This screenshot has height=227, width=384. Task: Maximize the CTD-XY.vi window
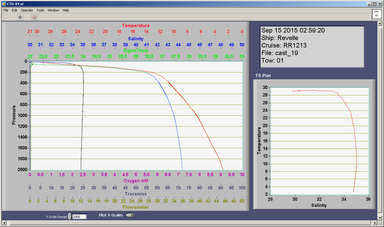374,4
